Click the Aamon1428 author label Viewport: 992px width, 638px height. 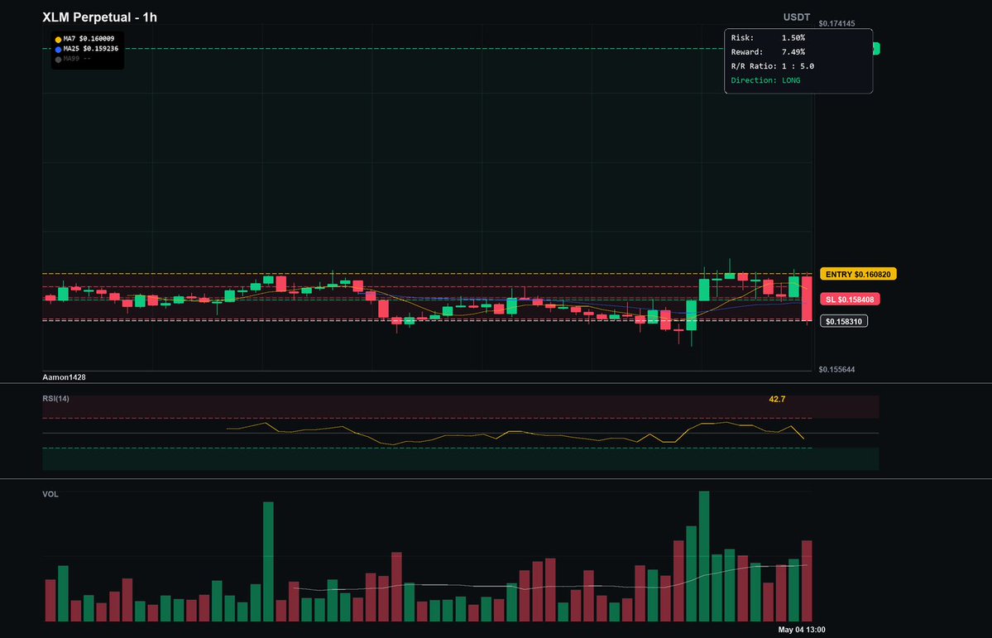[64, 377]
